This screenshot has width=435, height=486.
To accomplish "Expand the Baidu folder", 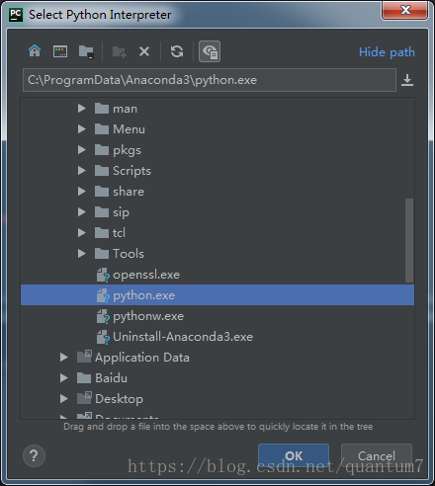I will point(64,378).
